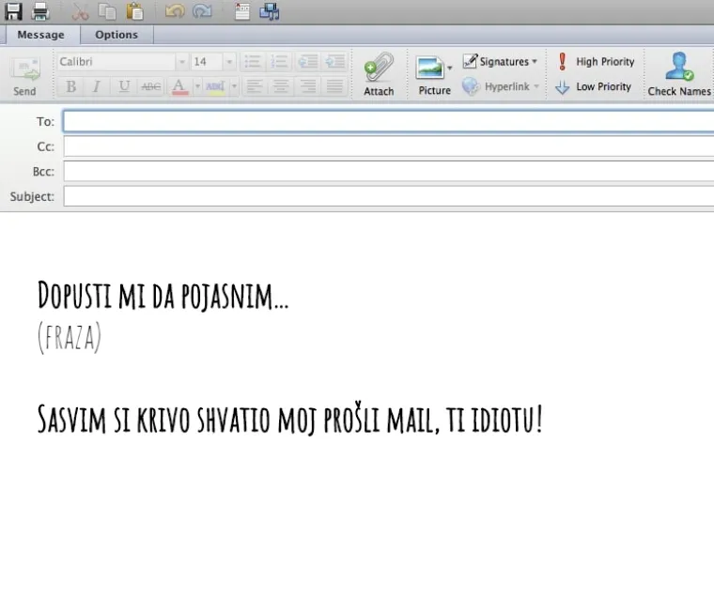The height and width of the screenshot is (612, 714).
Task: Attach a file with paperclip icon
Action: (x=379, y=73)
